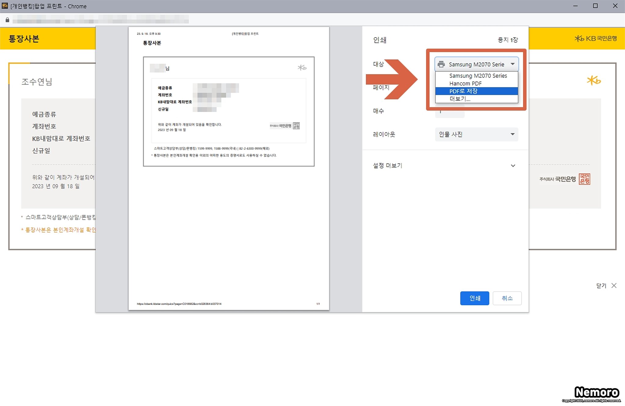This screenshot has width=625, height=406.
Task: Expand '설정 더보기' chevron
Action: click(513, 166)
